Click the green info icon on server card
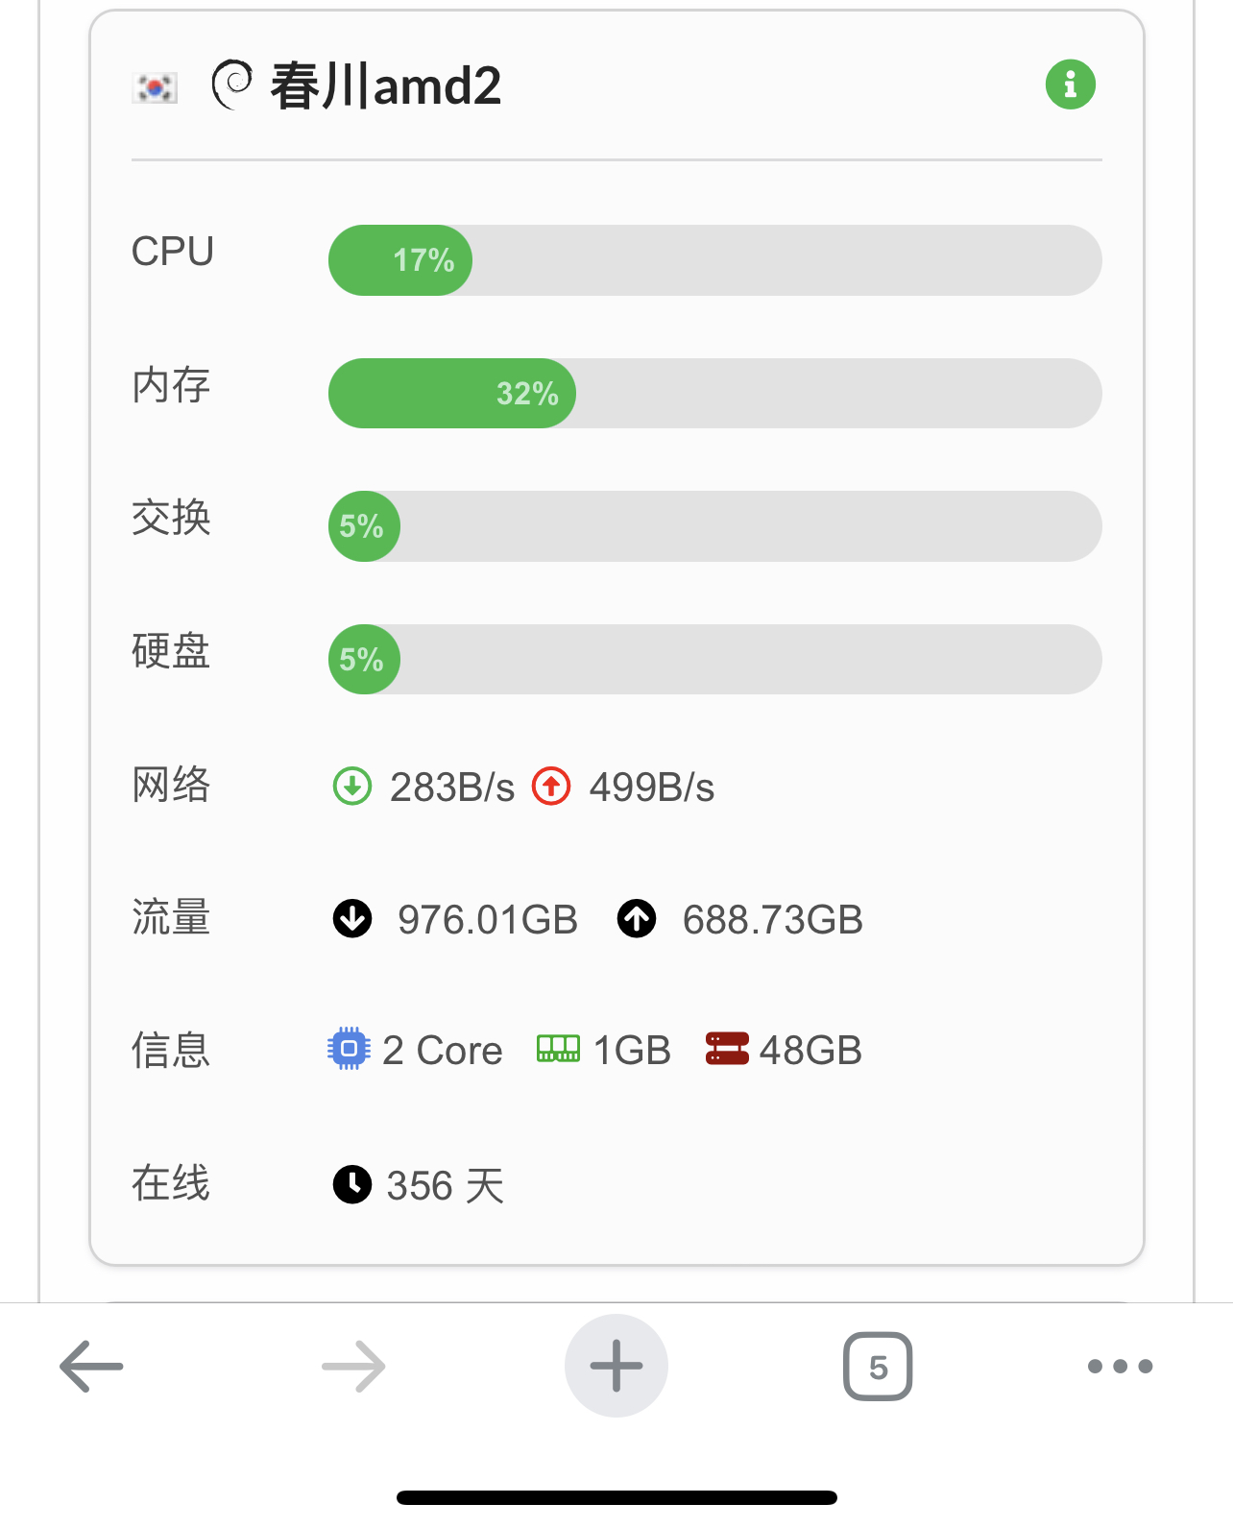 tap(1070, 85)
